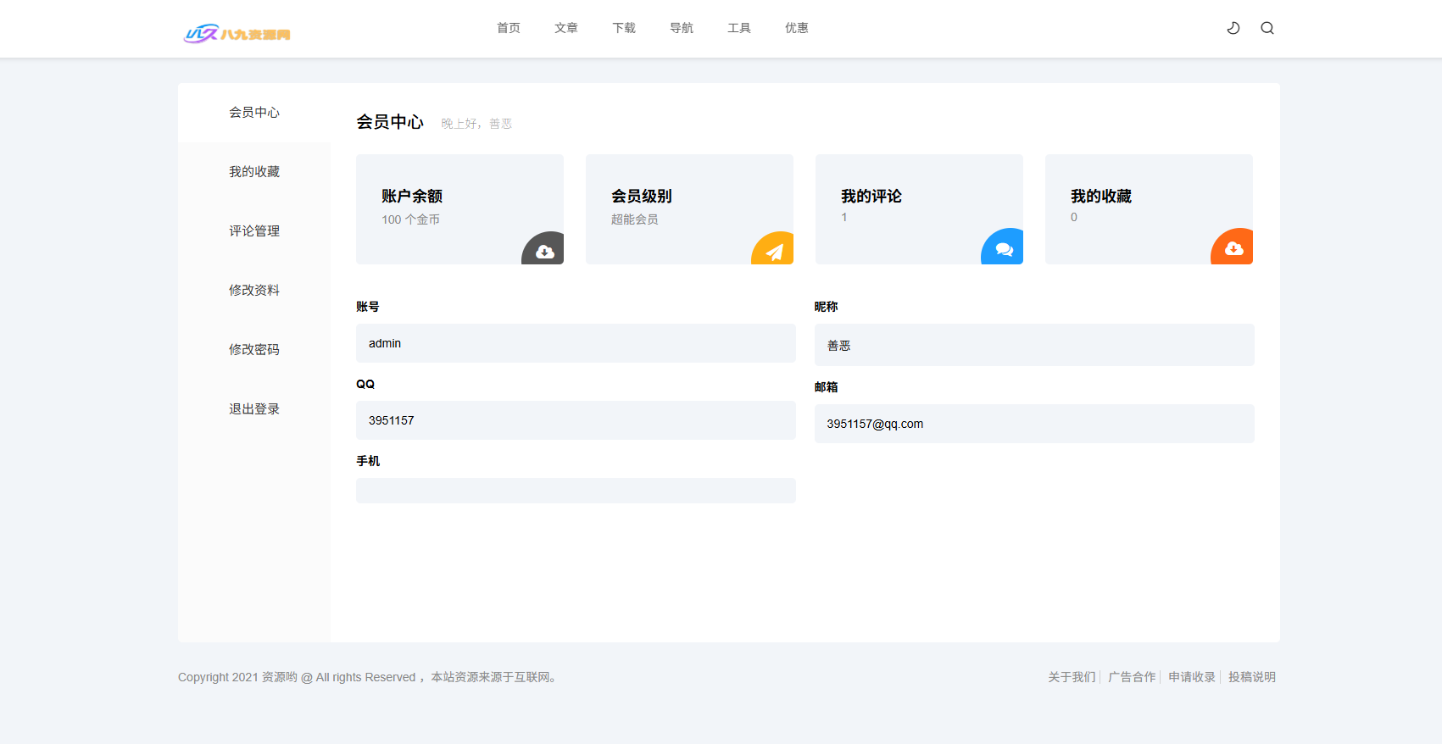Toggle dark mode with the moon icon

pos(1233,28)
